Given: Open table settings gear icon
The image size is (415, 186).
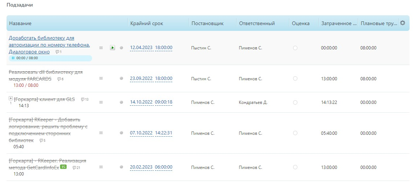Looking at the screenshot, I should (403, 23).
